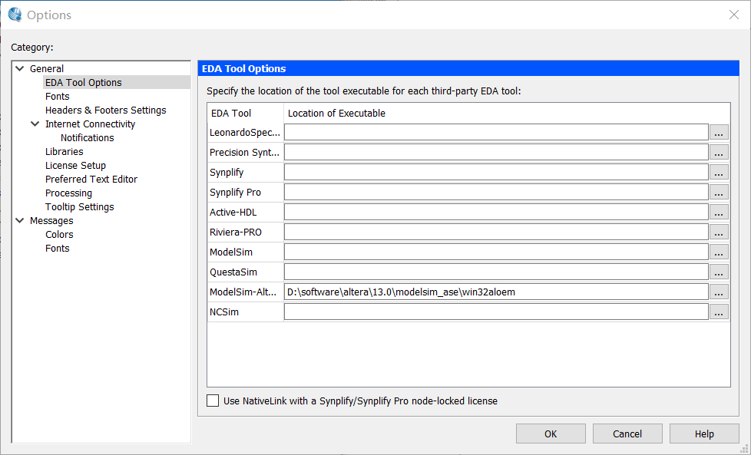Screen dimensions: 751x455
Task: Cancel the Options dialog
Action: [x=627, y=434]
